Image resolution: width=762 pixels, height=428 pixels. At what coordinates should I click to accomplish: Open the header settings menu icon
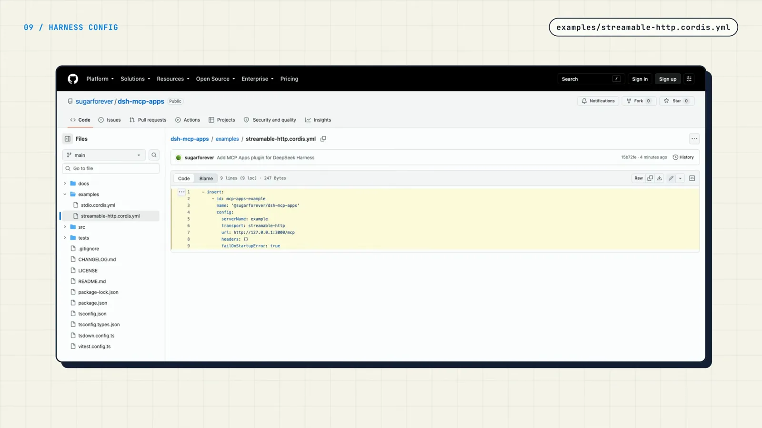click(x=689, y=79)
